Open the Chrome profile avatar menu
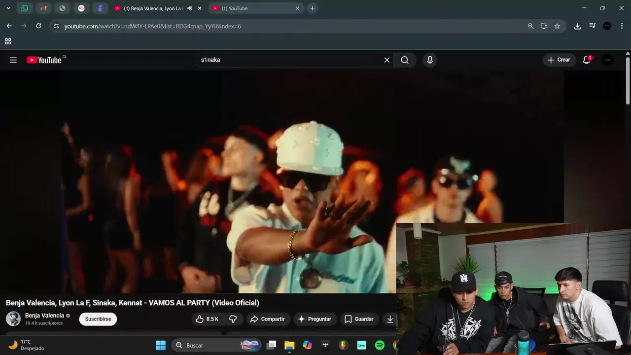 click(x=607, y=26)
